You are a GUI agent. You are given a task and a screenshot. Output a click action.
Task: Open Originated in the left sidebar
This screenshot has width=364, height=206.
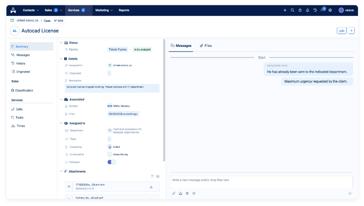pos(20,71)
